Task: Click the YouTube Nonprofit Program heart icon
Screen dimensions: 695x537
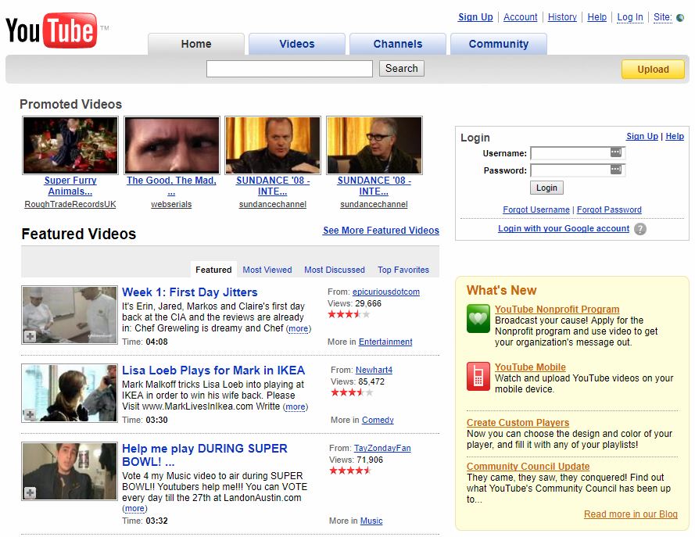Action: [x=478, y=318]
